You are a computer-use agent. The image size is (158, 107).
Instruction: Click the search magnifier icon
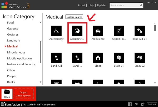(x=141, y=5)
